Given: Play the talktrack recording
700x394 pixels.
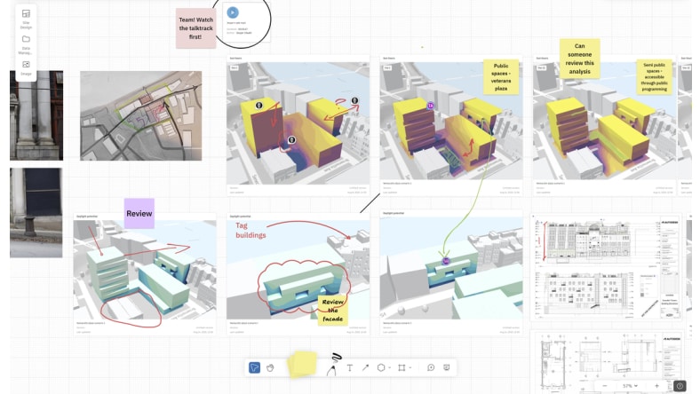Looking at the screenshot, I should pos(232,12).
